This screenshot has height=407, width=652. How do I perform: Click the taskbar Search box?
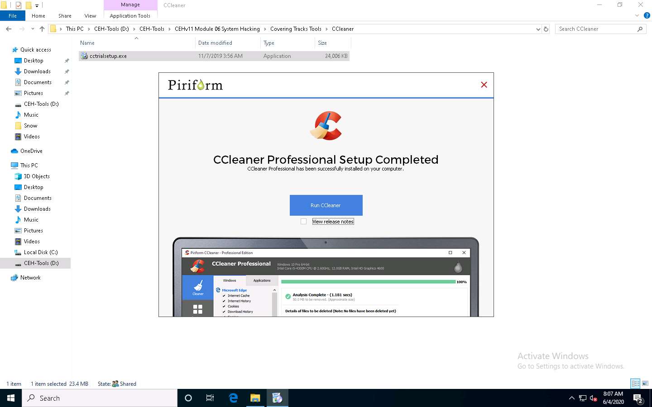(x=100, y=398)
